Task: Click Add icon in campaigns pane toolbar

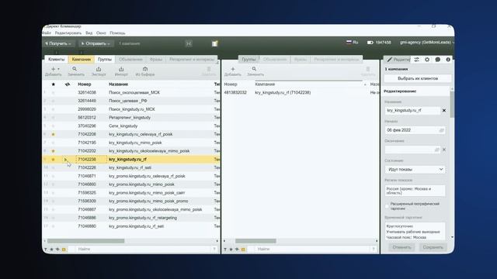Action: tap(53, 69)
